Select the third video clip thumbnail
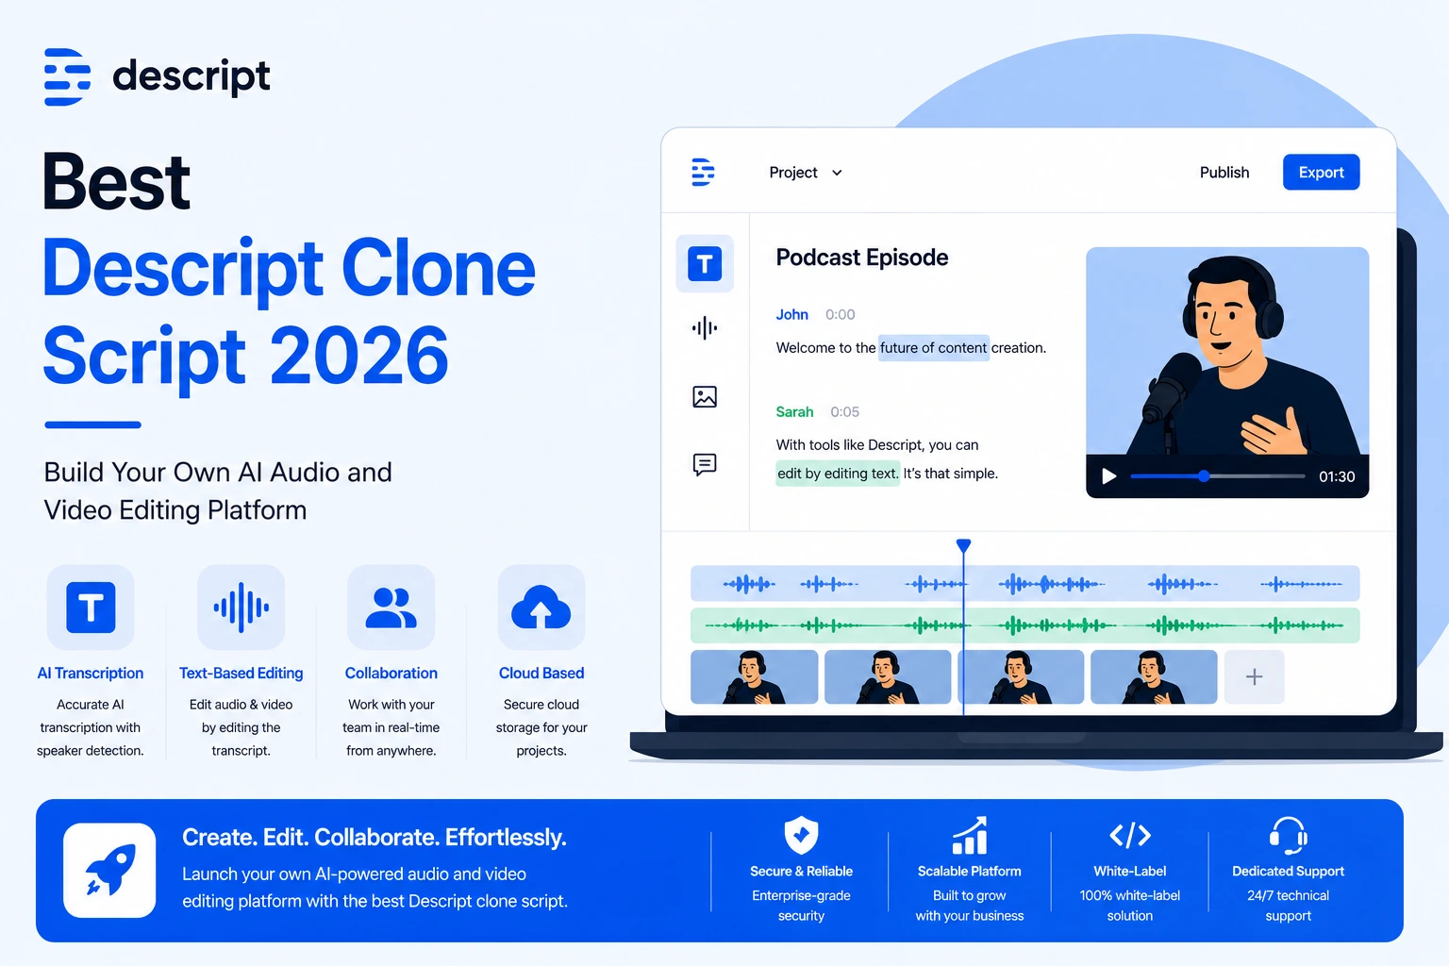 click(1021, 677)
